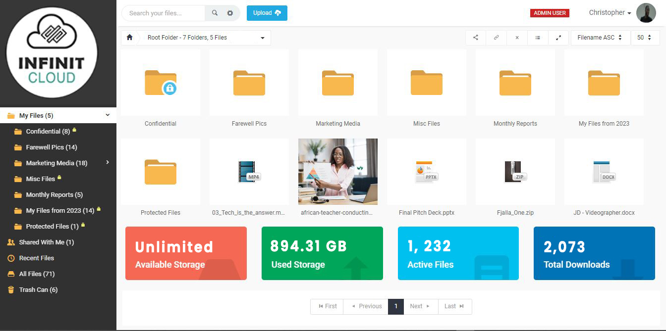Go to the home folder icon
This screenshot has width=666, height=331.
(130, 38)
